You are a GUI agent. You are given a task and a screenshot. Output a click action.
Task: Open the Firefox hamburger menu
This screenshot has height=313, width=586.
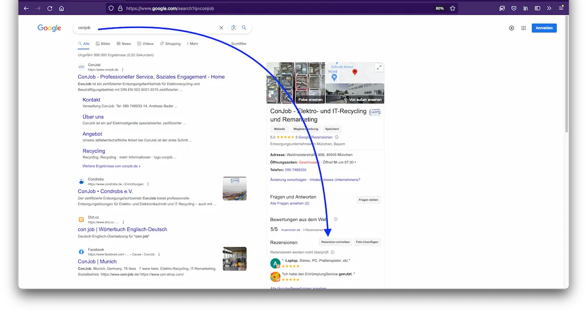click(x=561, y=8)
